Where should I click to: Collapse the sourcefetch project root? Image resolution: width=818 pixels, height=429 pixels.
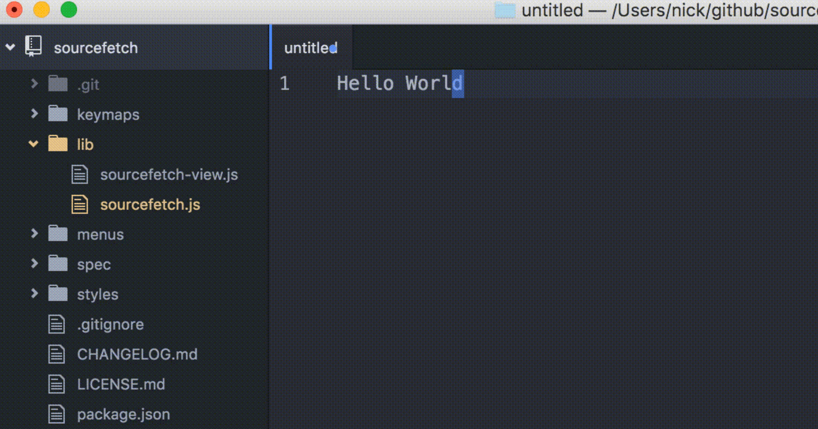[x=11, y=47]
